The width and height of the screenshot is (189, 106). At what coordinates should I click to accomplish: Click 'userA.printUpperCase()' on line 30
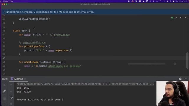(x=34, y=19)
